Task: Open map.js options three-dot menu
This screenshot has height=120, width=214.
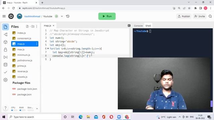Action: coord(36,44)
